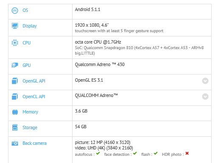This screenshot has width=221, height=163.
Task: Open the Display label link
Action: click(30, 26)
